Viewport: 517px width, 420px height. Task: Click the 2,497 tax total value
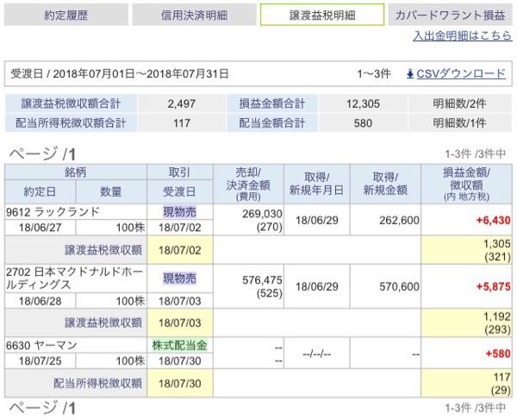(x=181, y=104)
